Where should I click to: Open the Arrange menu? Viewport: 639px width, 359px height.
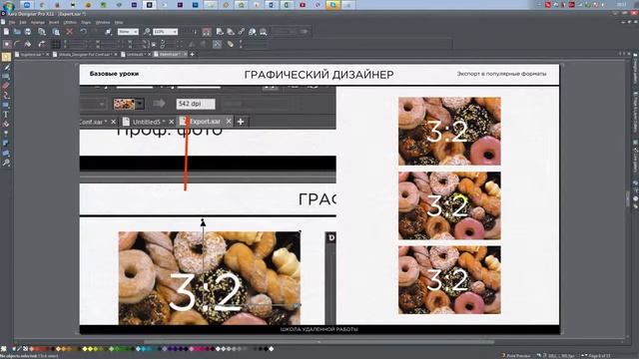38,22
